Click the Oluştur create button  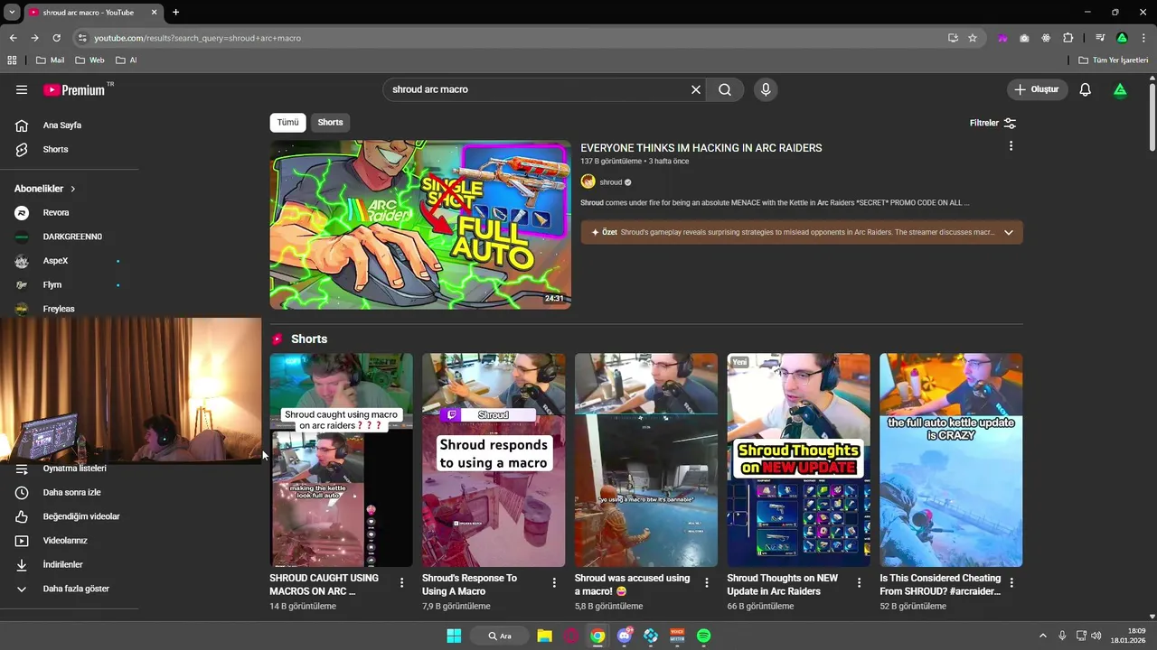[1038, 89]
